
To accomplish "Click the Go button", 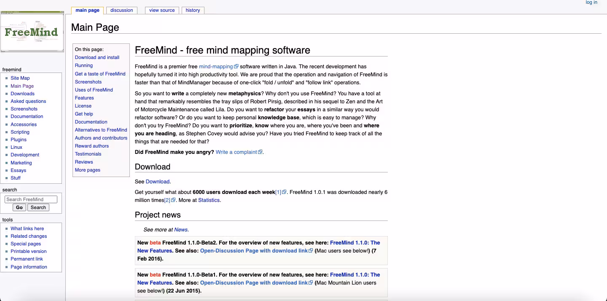I will tap(19, 207).
